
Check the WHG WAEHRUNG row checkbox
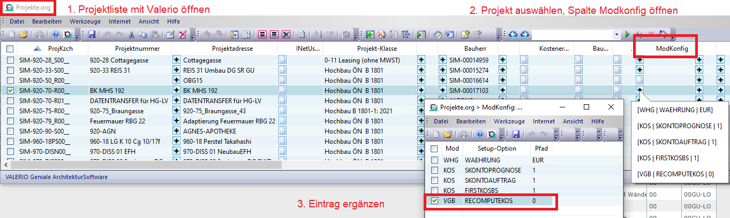coord(435,160)
